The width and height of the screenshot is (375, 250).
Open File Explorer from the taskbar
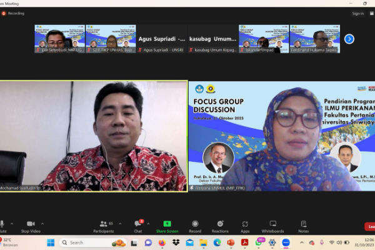tap(204, 243)
